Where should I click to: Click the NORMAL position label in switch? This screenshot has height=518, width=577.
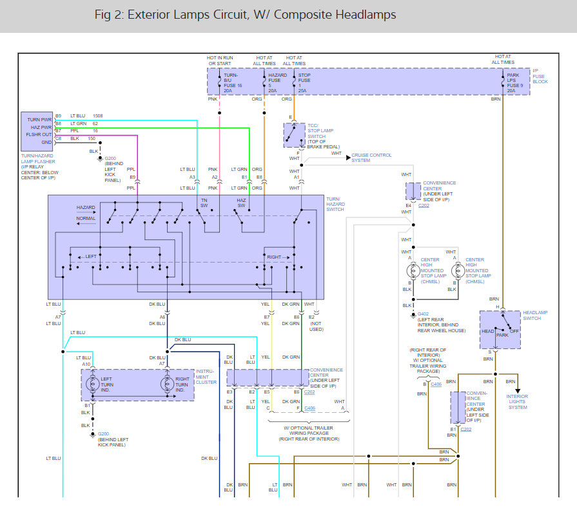click(x=86, y=218)
